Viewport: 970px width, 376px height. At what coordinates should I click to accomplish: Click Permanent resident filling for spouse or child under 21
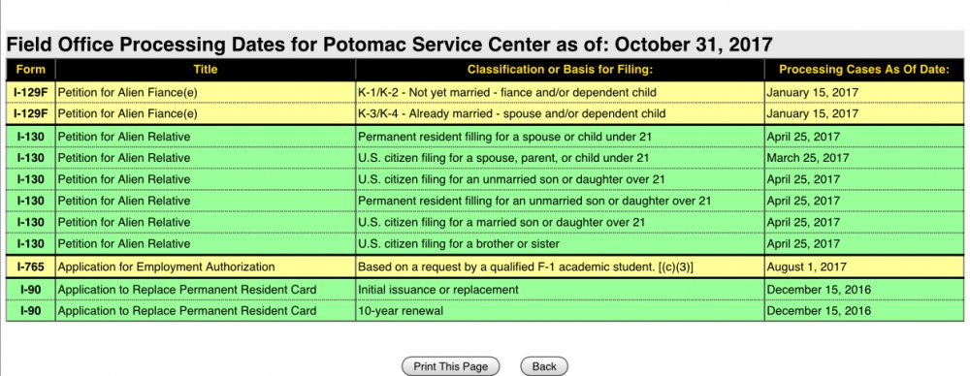[x=560, y=136]
